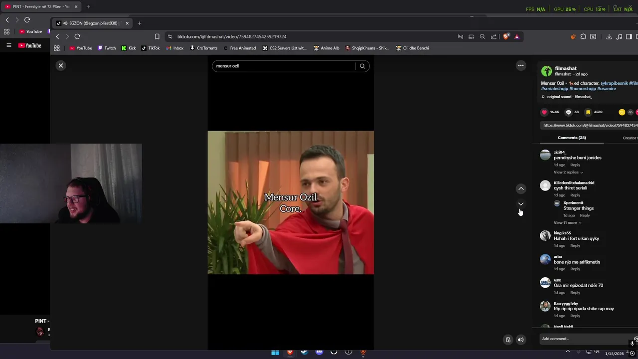
Task: Open YouTube hamburger menu in back window
Action: [8, 45]
